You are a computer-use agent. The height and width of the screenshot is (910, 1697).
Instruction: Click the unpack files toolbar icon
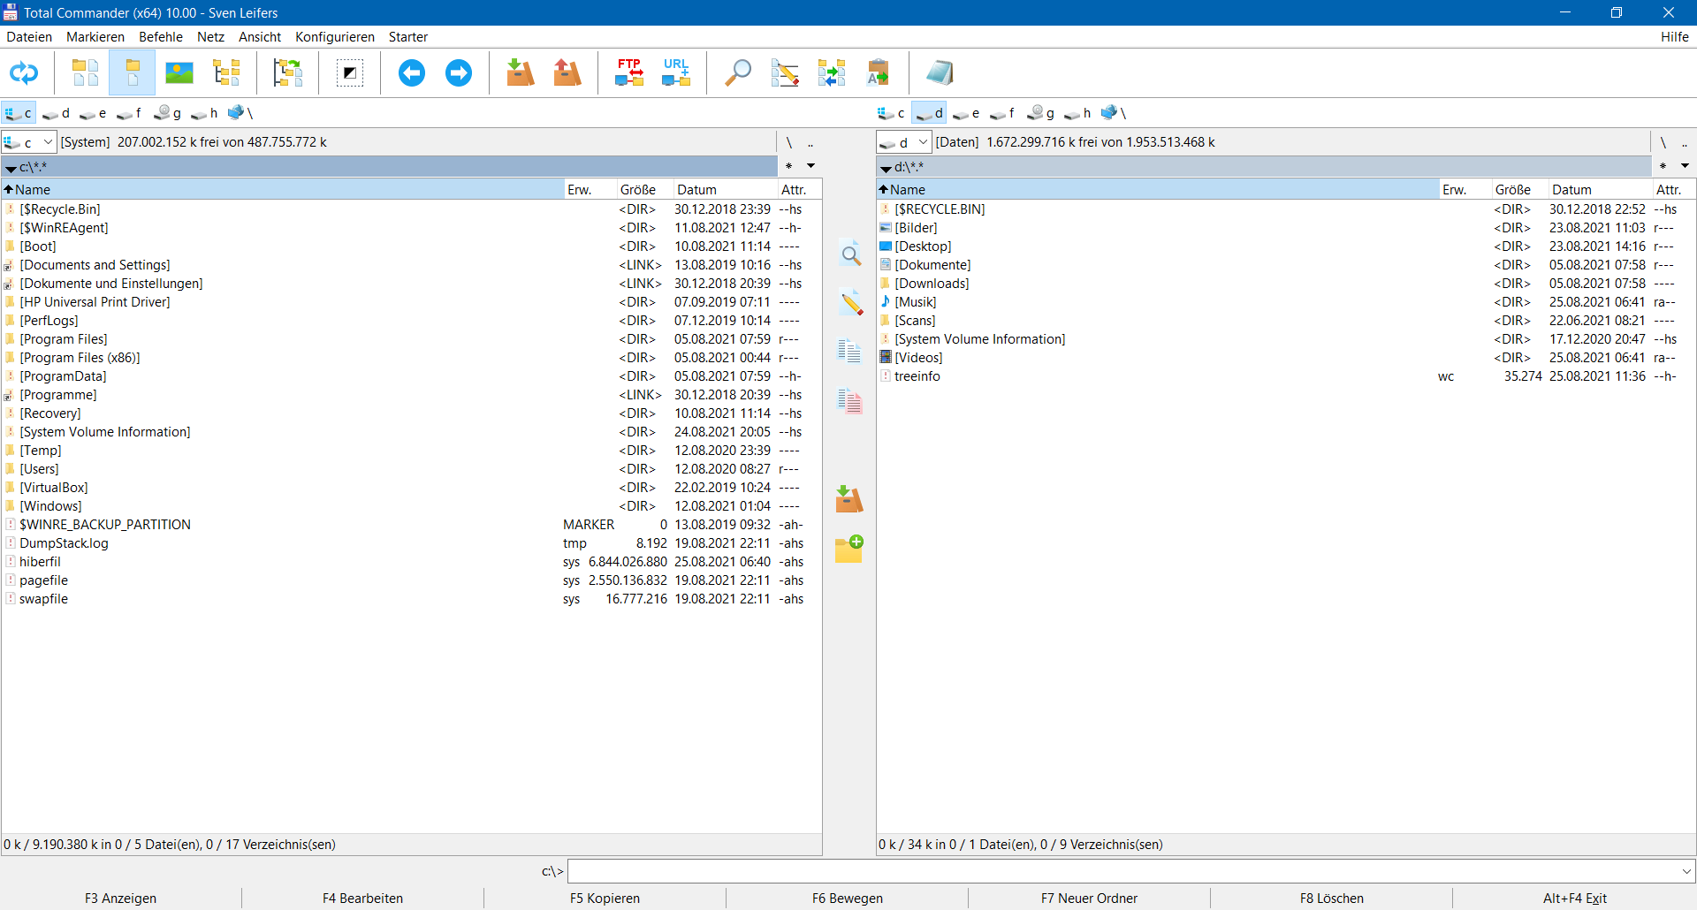click(x=567, y=73)
